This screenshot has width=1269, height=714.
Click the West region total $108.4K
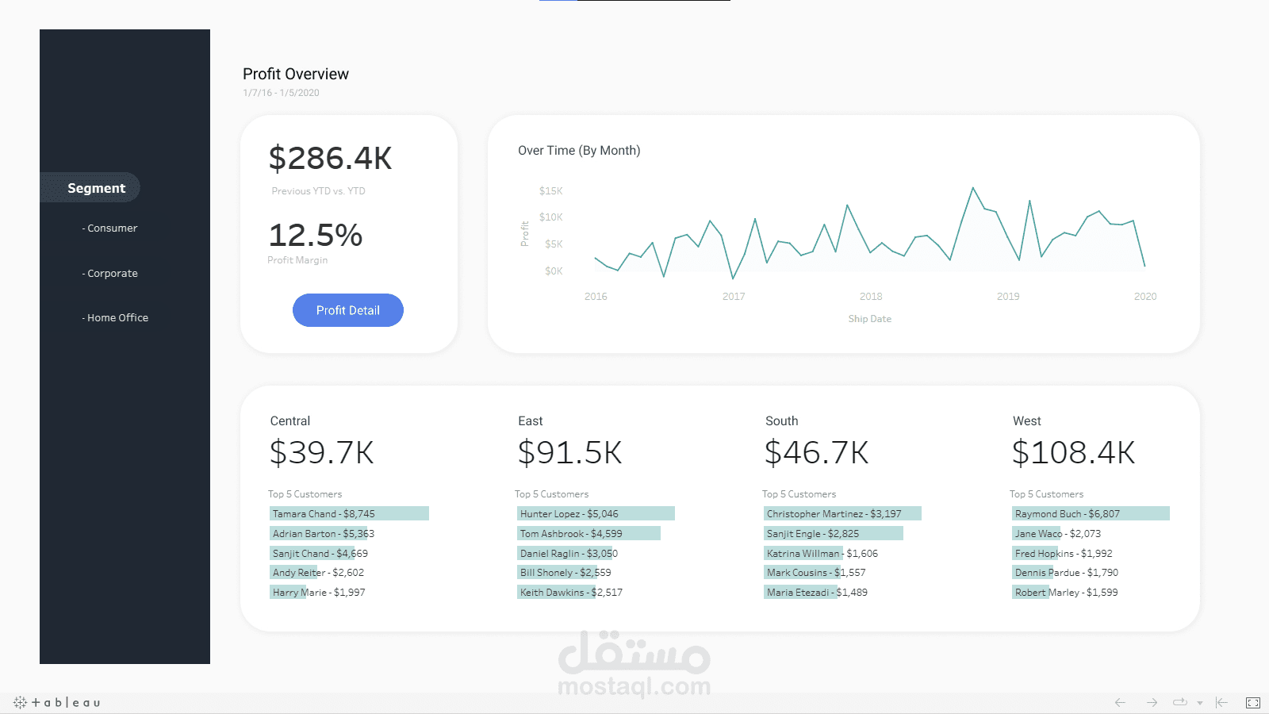tap(1073, 452)
